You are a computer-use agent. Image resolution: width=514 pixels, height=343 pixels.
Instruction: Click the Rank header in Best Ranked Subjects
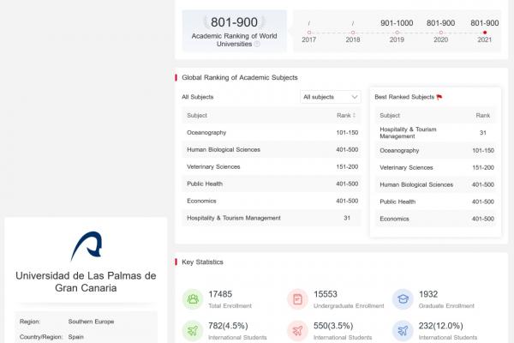pos(483,115)
